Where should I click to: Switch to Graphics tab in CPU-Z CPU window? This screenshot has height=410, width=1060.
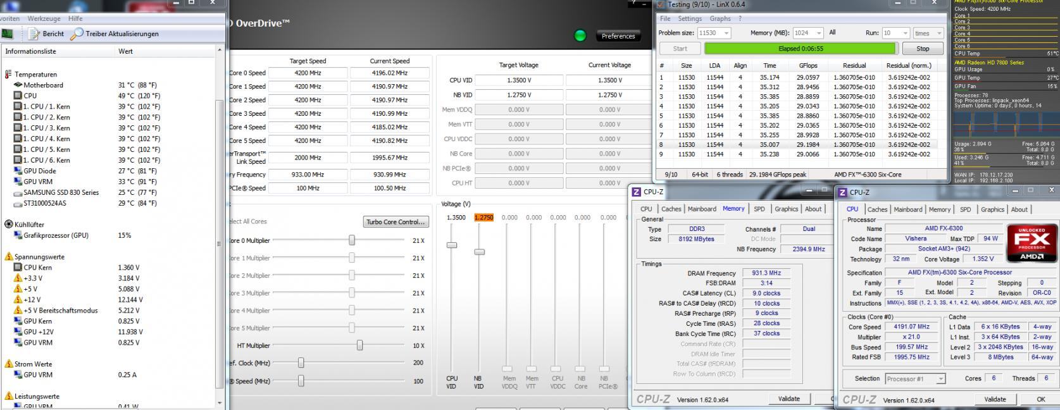click(x=992, y=209)
